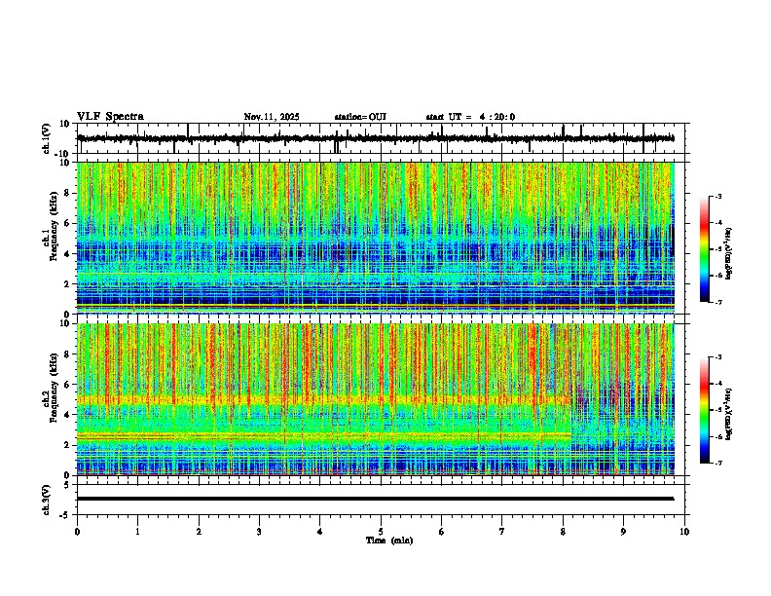Click the thick ch.3 voltage line
Image resolution: width=771 pixels, height=596 pixels.
(376, 499)
